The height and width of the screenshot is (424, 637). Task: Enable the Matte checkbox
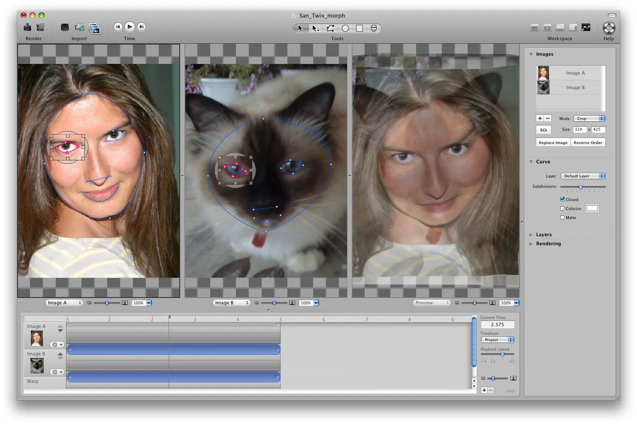[x=562, y=217]
